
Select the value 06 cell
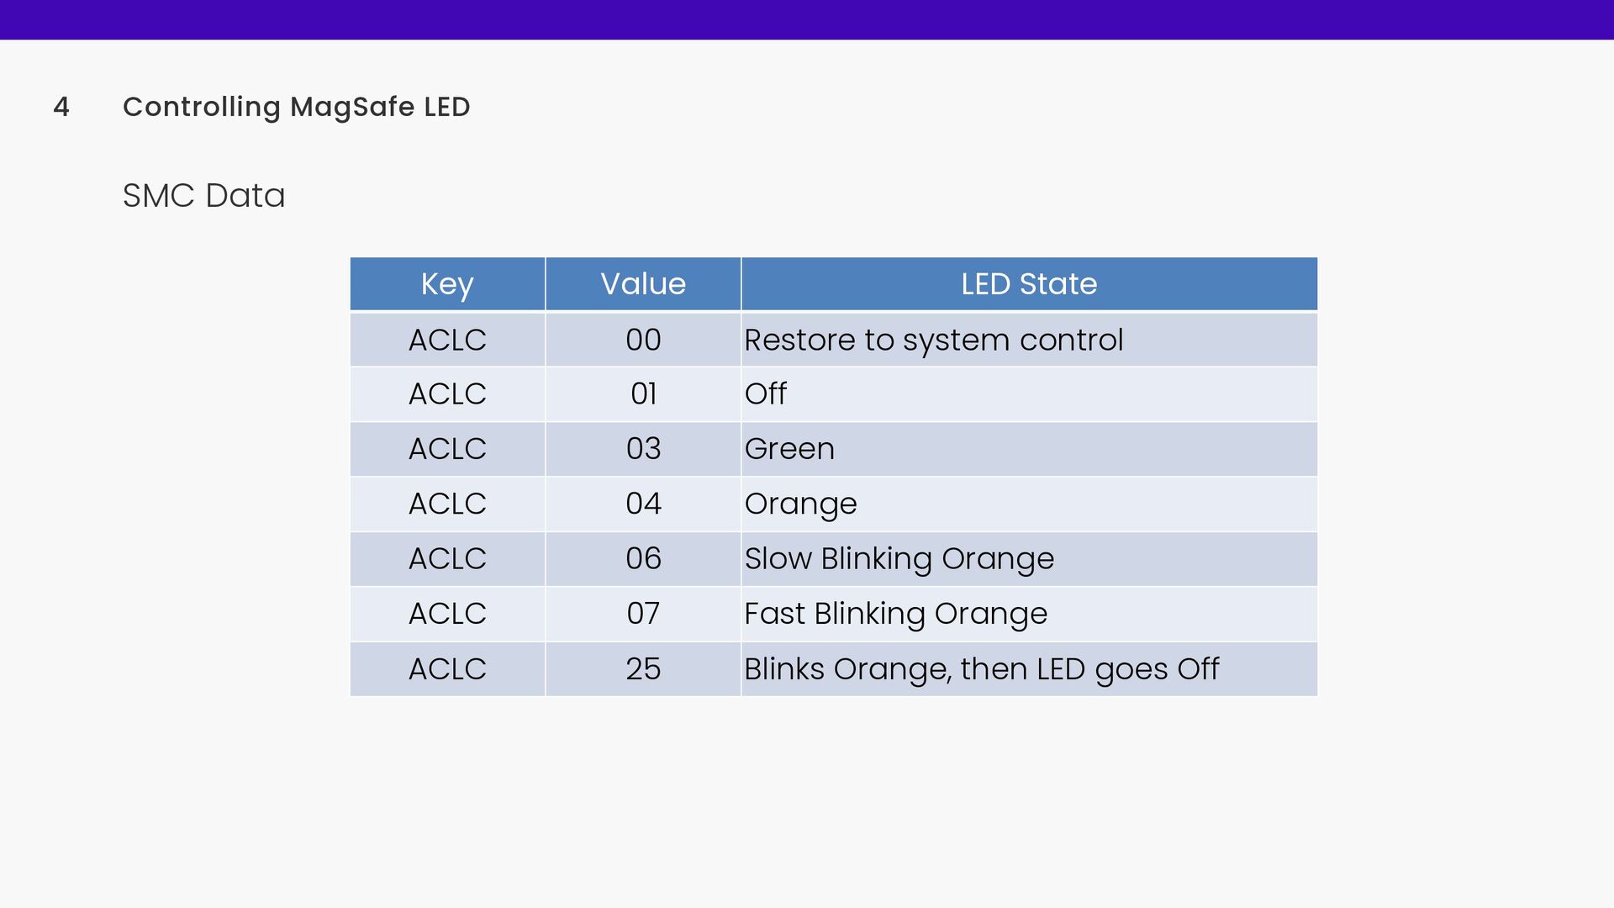643,559
